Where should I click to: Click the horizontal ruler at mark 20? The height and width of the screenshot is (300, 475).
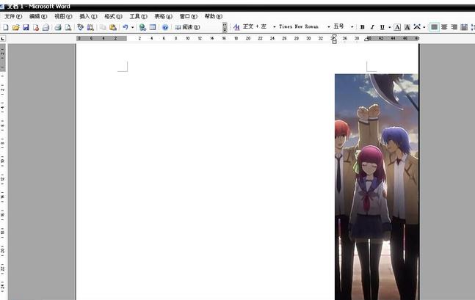(x=248, y=38)
